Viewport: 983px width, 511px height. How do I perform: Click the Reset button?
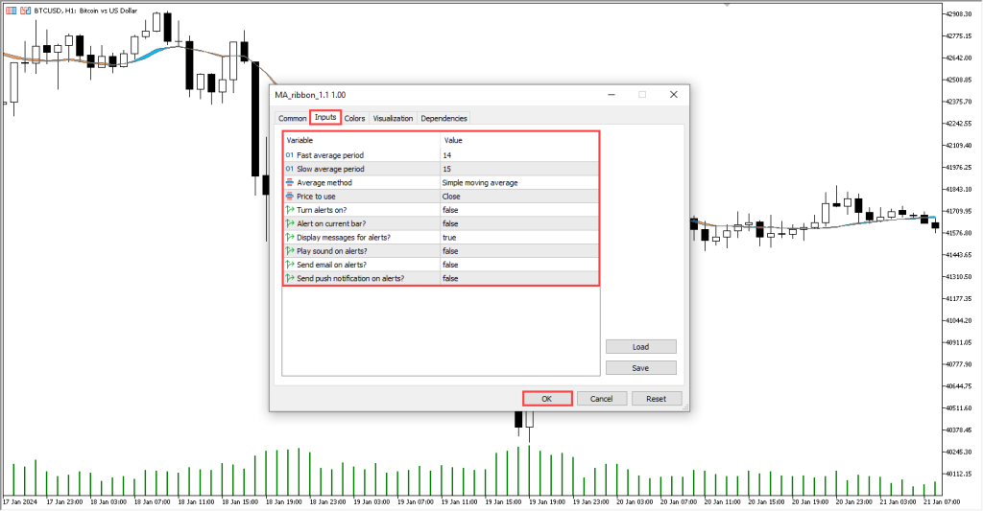pos(657,399)
